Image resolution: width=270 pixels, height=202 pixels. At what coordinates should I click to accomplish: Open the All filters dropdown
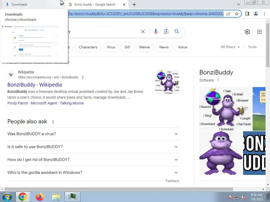click(x=230, y=47)
